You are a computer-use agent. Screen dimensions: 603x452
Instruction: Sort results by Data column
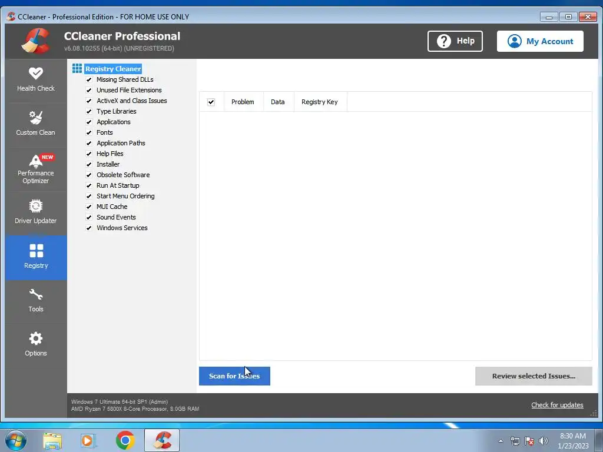tap(279, 102)
